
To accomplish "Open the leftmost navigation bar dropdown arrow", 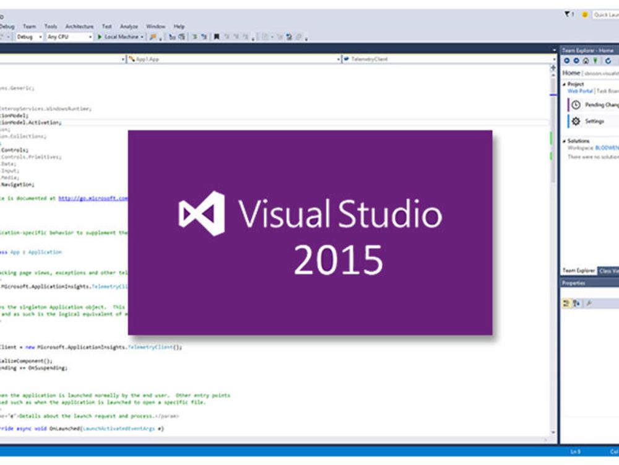I will 123,59.
